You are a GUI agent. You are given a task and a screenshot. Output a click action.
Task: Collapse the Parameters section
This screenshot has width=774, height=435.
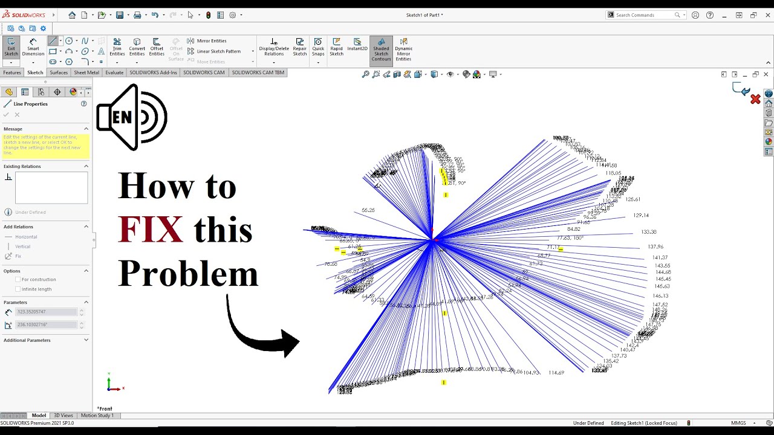(86, 302)
